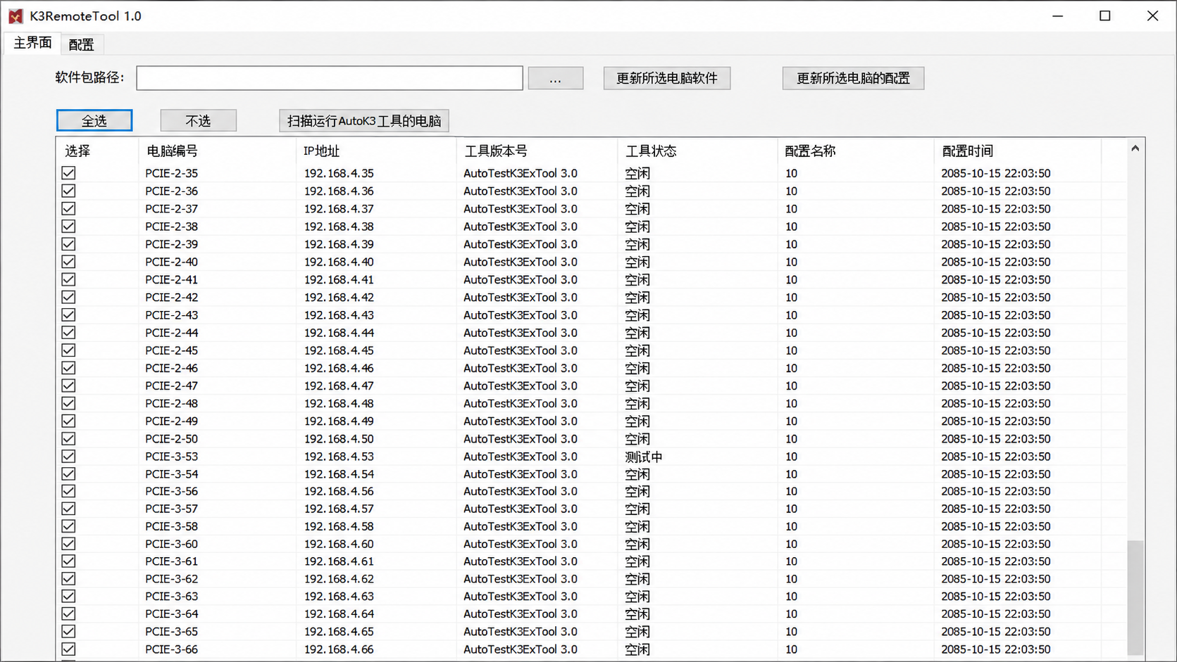Open the 配置 tab
The image size is (1177, 662).
tap(81, 44)
